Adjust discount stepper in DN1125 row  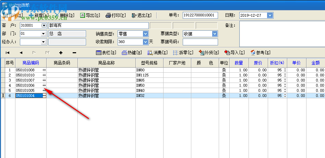click(285, 75)
